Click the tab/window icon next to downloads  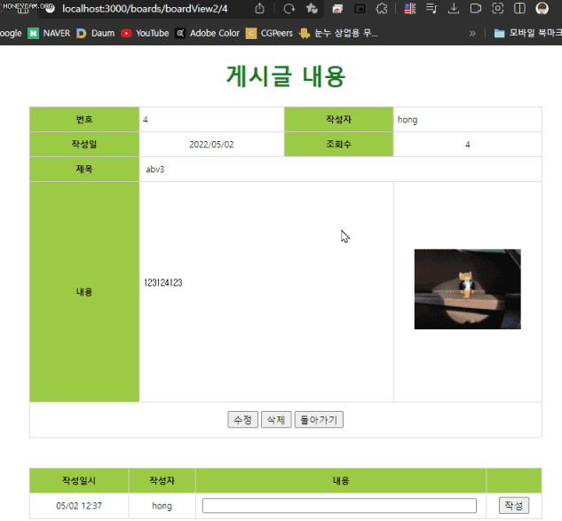tap(476, 8)
